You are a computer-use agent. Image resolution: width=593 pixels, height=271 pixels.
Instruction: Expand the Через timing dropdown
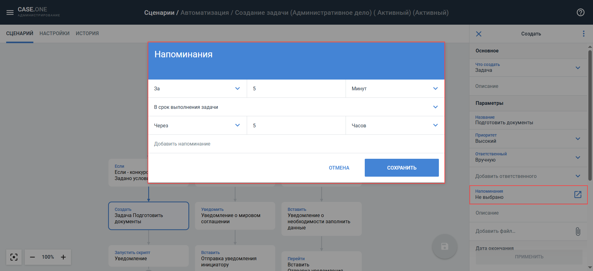coord(237,125)
